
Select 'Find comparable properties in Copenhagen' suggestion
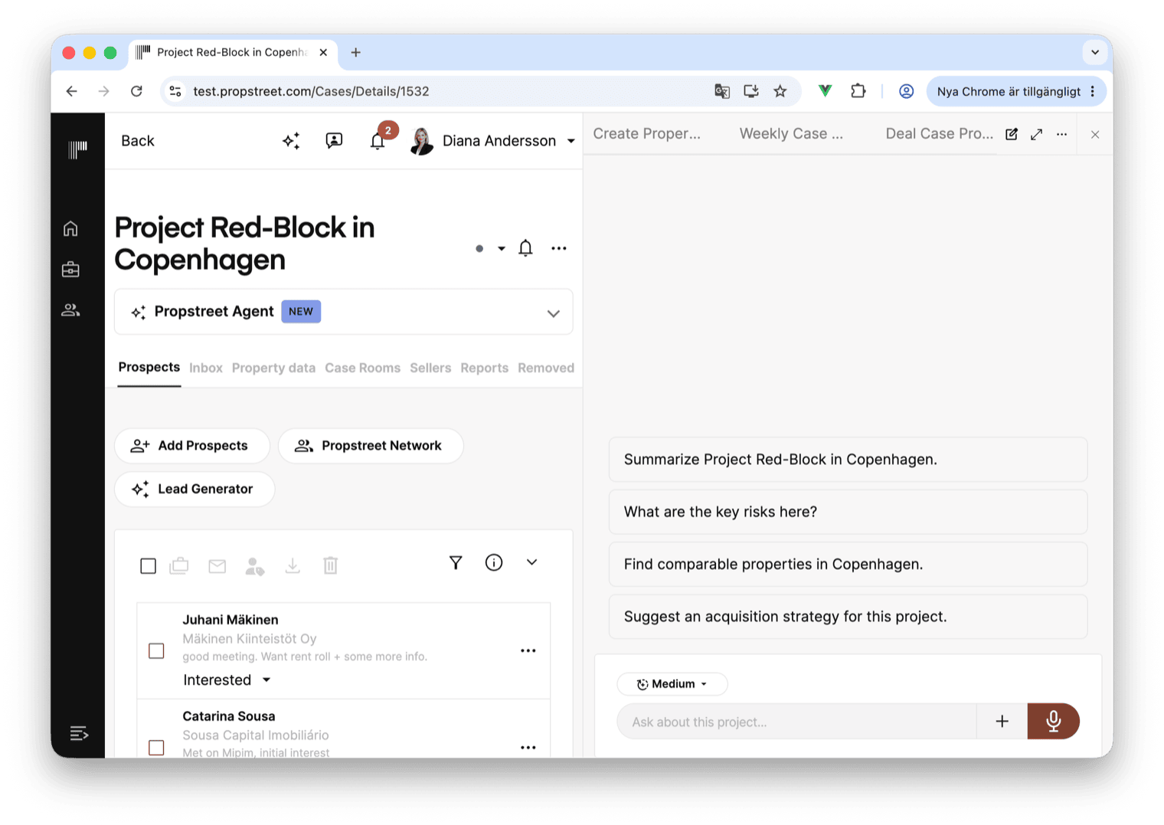848,565
